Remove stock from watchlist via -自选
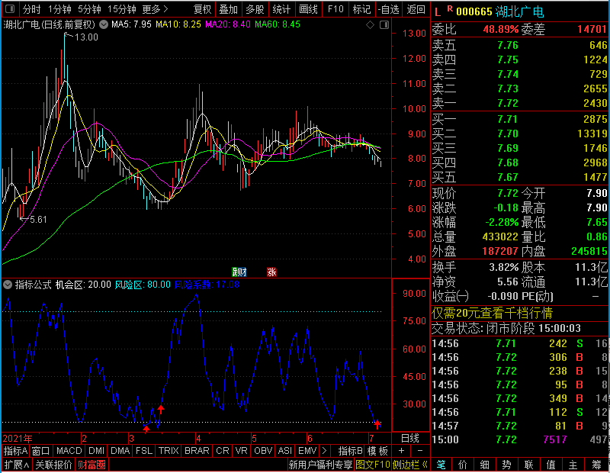610x473 pixels. click(x=388, y=9)
